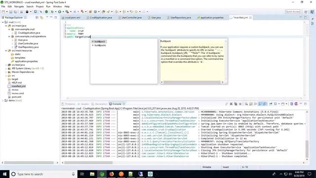Image resolution: width=316 pixels, height=178 pixels.
Task: Click the Debug bug toolbar icon
Action: click(x=52, y=12)
